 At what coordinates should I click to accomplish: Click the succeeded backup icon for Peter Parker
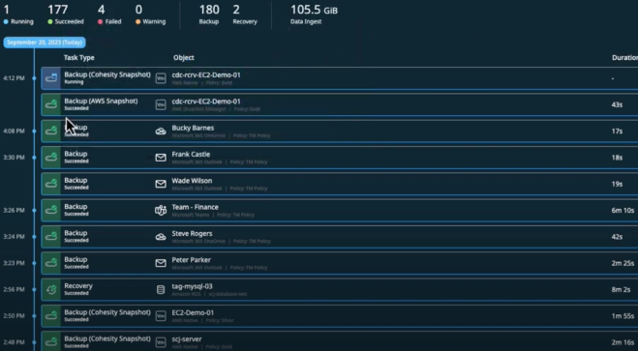(51, 263)
